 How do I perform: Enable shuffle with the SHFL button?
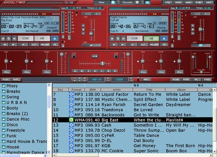(16, 80)
